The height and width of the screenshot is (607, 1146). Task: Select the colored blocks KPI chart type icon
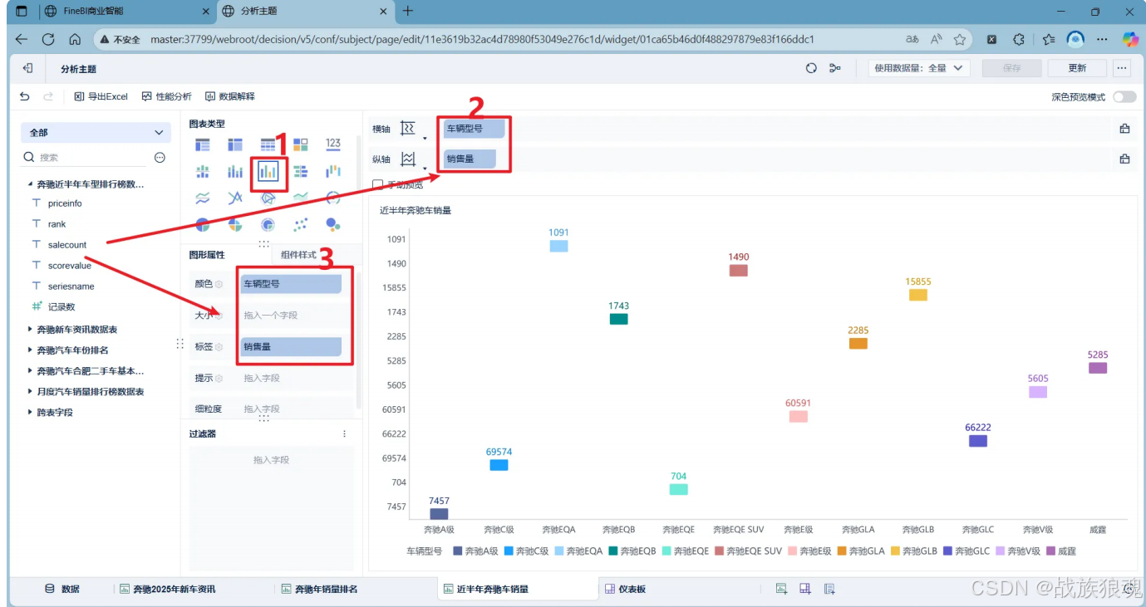tap(300, 145)
